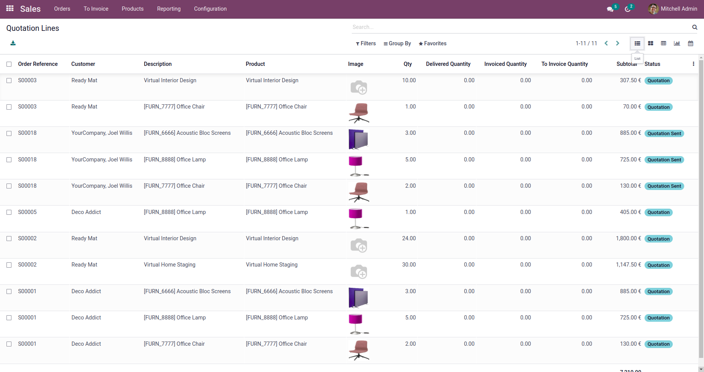The width and height of the screenshot is (704, 372).
Task: Go to next page arrow
Action: tap(617, 43)
